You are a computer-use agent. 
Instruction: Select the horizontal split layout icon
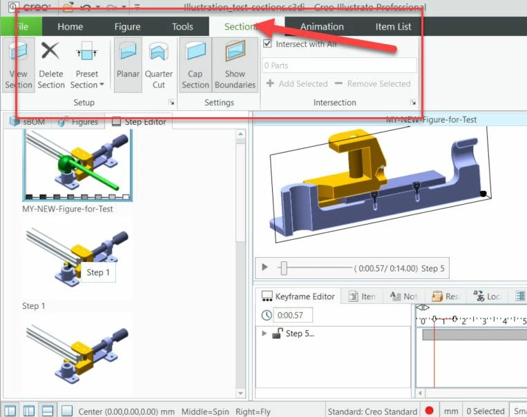click(48, 411)
